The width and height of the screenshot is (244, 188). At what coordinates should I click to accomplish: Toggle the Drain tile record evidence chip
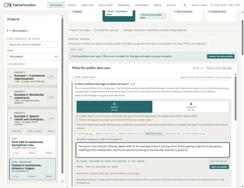(x=153, y=133)
